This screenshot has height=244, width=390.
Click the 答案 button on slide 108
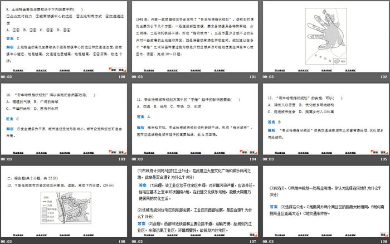pos(384,235)
